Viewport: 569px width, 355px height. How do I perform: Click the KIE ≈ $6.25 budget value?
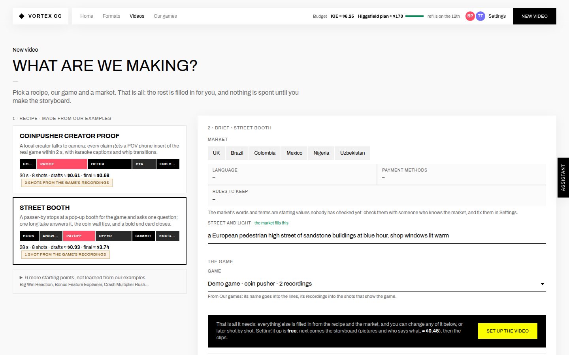342,16
